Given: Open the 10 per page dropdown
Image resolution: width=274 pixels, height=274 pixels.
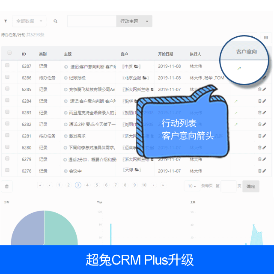Looking at the screenshot, I should (192, 186).
